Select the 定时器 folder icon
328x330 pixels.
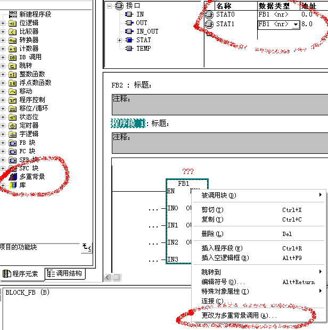13,125
